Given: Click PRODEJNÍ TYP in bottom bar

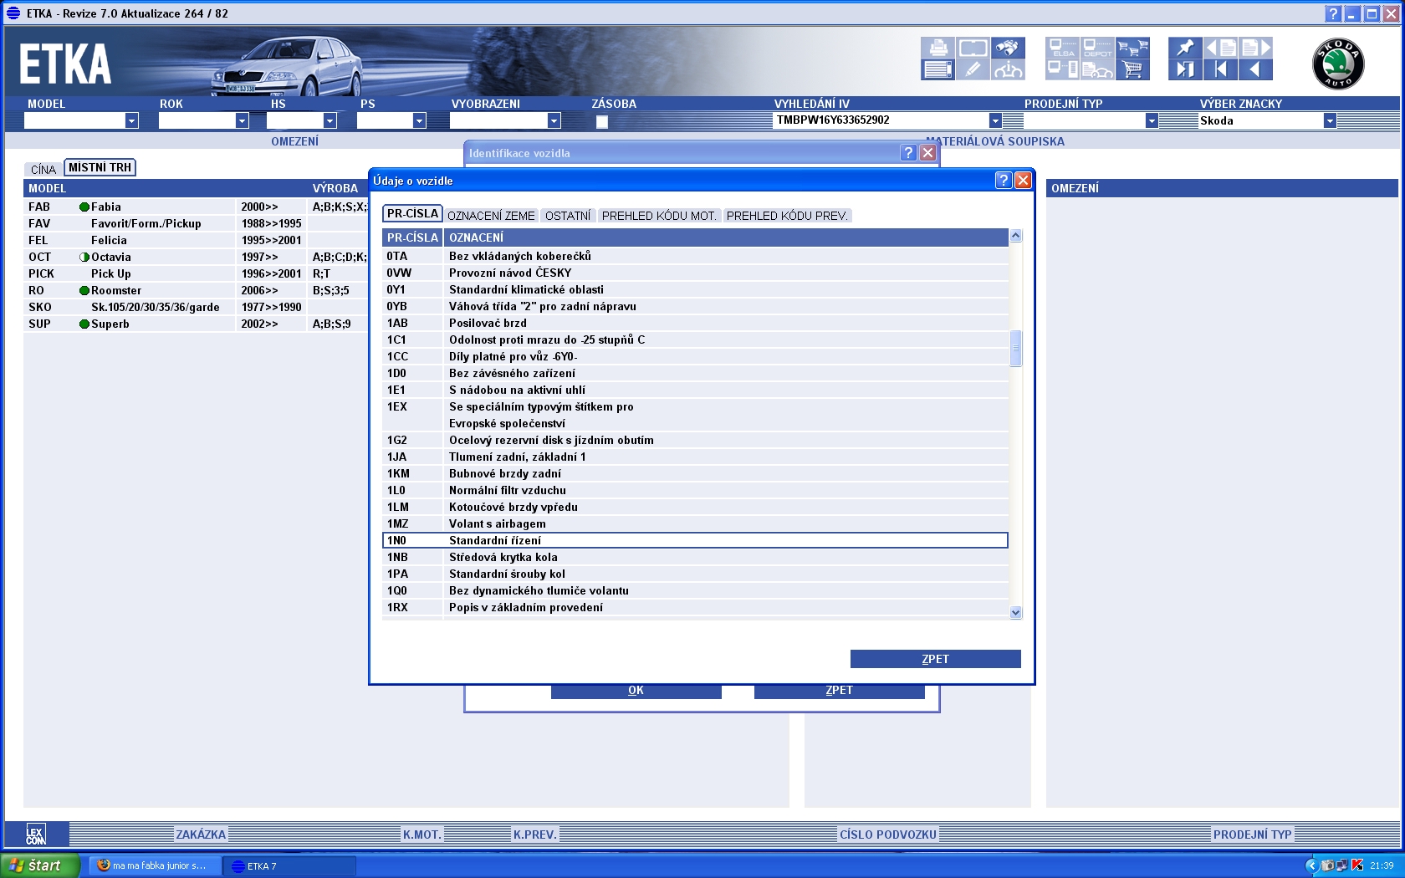Looking at the screenshot, I should coord(1252,835).
